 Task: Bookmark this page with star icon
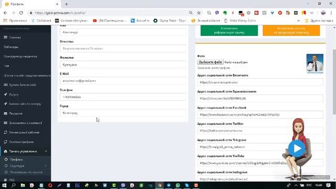(199, 13)
